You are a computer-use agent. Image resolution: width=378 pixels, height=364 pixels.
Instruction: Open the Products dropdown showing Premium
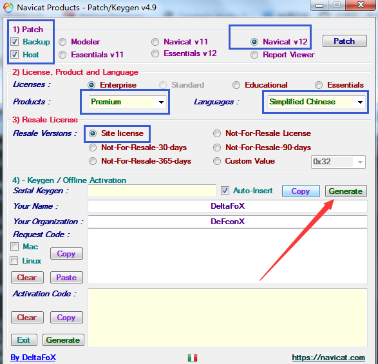[x=128, y=102]
